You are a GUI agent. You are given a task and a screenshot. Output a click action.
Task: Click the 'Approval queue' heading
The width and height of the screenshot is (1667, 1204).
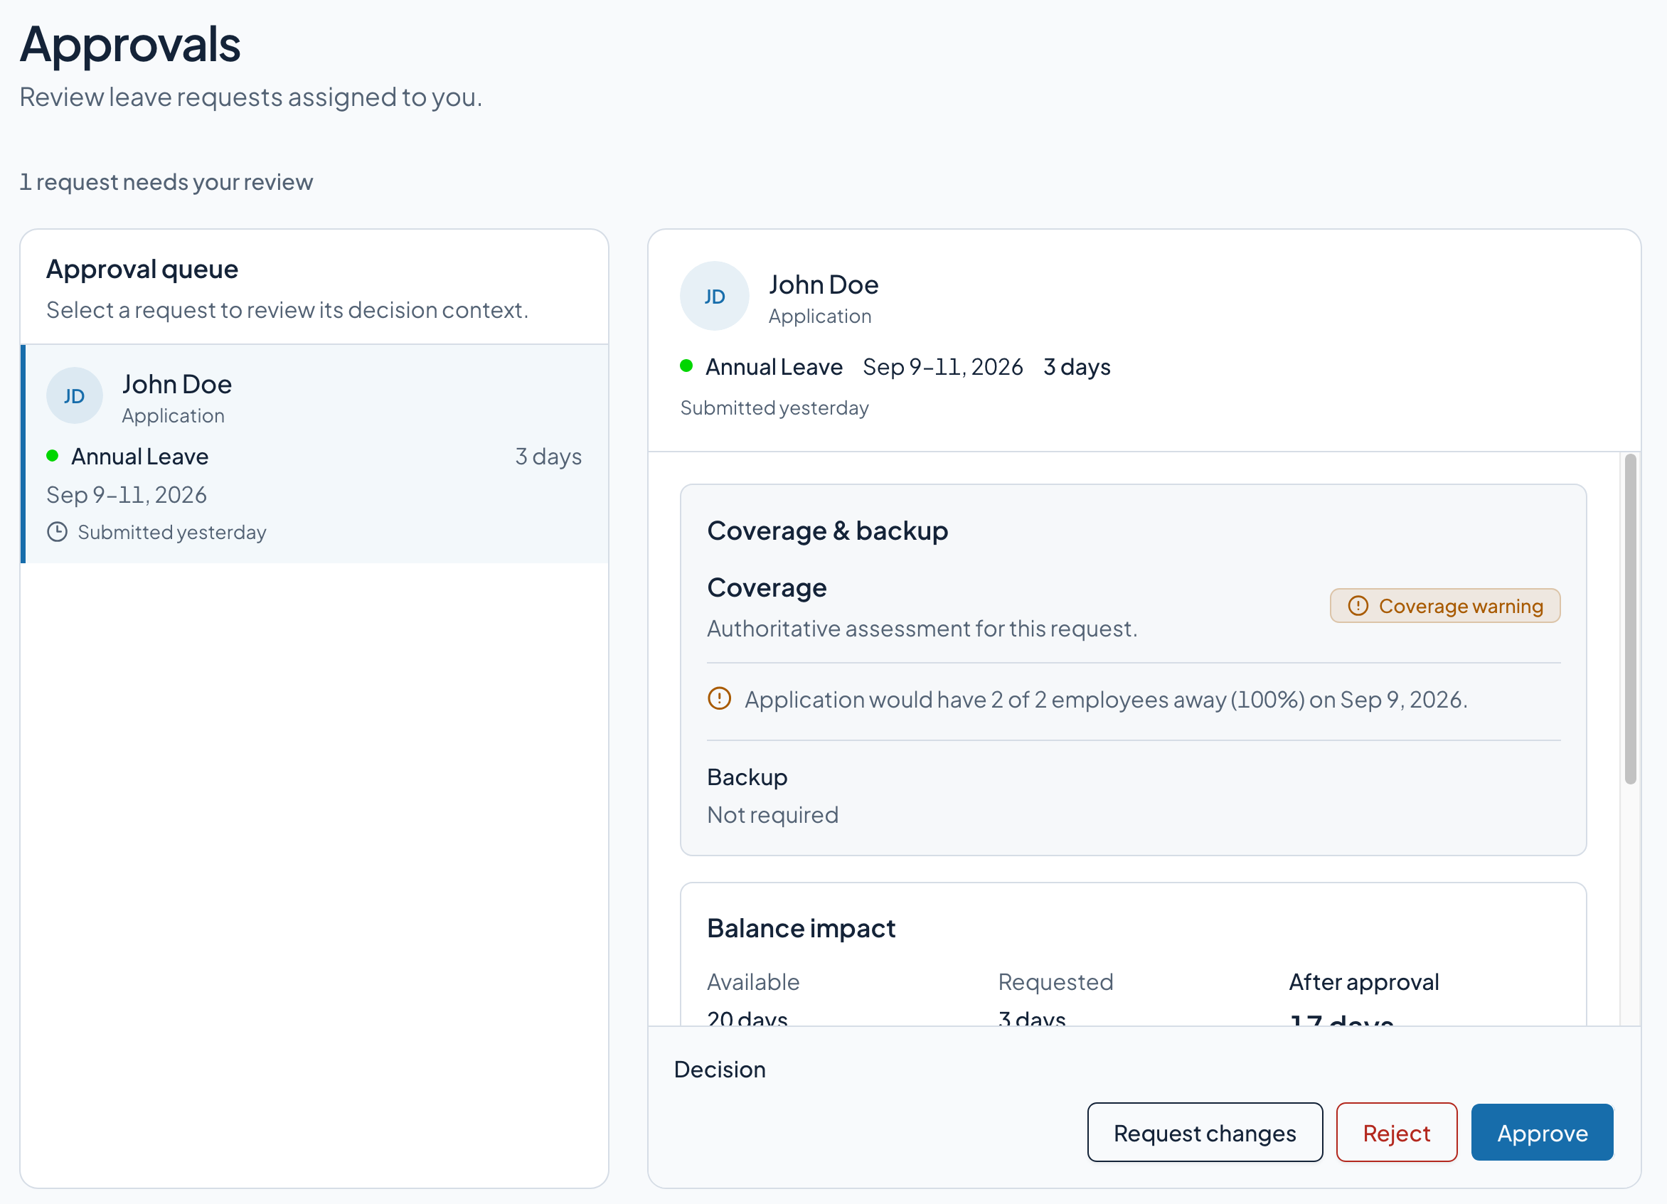point(142,269)
